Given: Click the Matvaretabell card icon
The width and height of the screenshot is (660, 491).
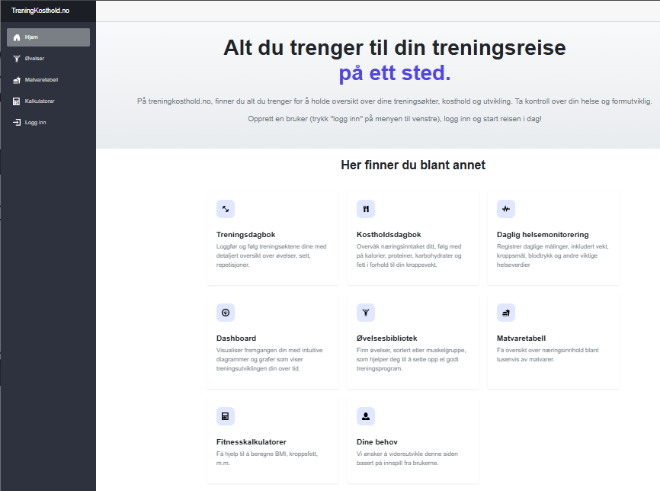Looking at the screenshot, I should click(x=505, y=312).
